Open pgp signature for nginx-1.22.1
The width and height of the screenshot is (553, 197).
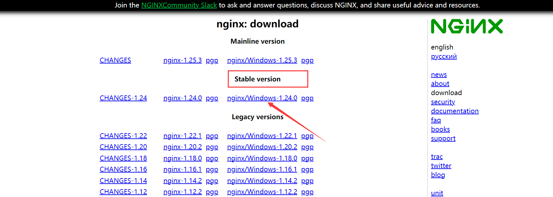pyautogui.click(x=212, y=136)
